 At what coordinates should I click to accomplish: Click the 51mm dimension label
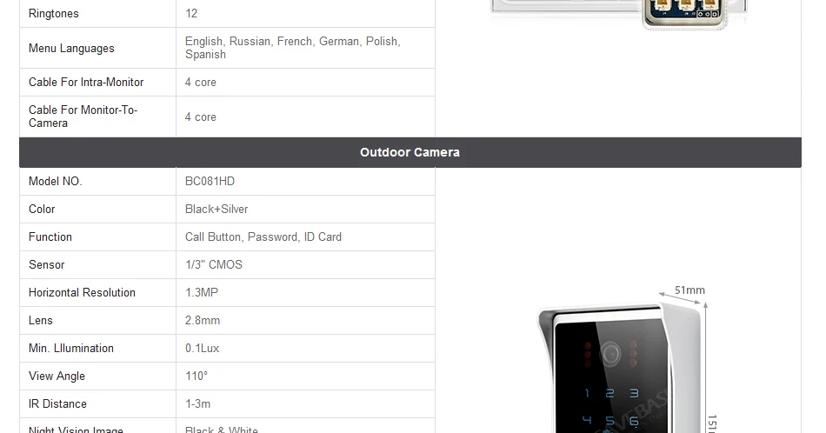(689, 290)
